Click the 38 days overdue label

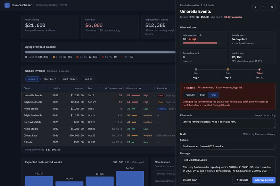(233, 17)
